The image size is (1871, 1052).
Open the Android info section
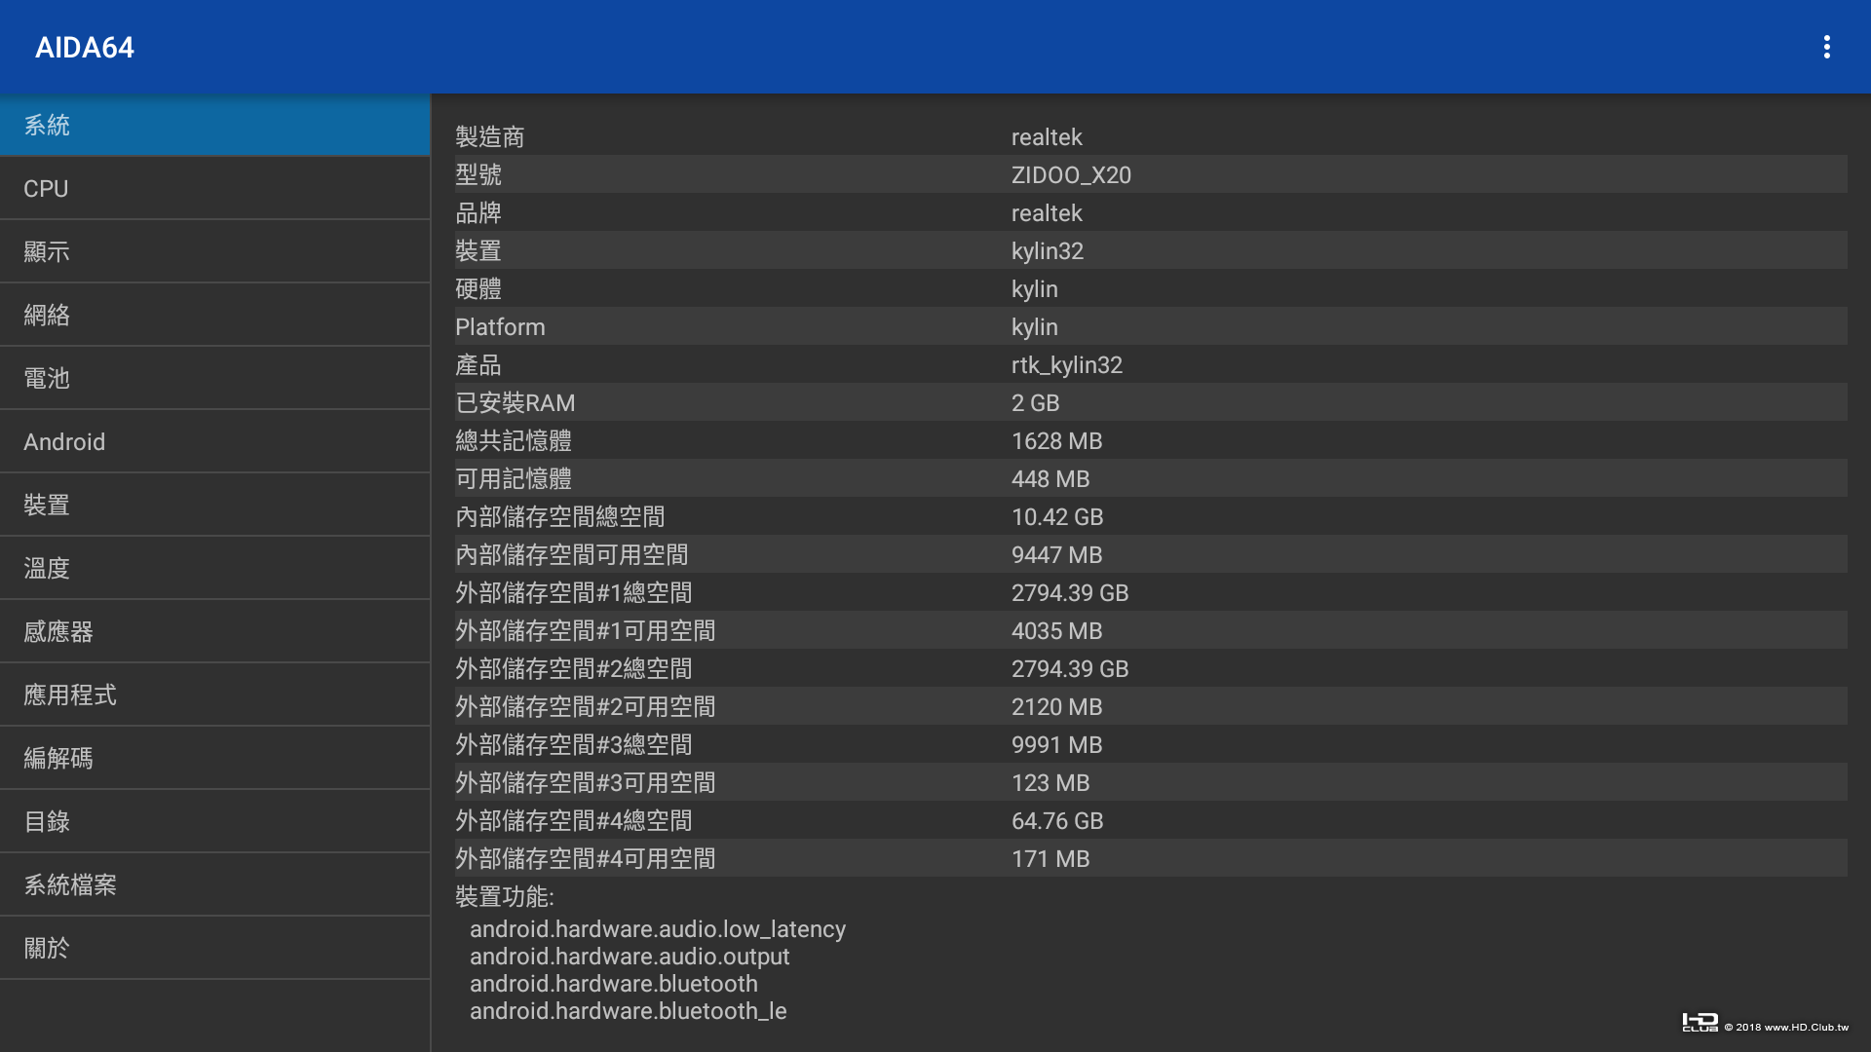(214, 442)
